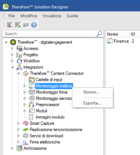Viewport: 140px width, 155px height.
Task: Click the ID column header
Action: (135, 34)
